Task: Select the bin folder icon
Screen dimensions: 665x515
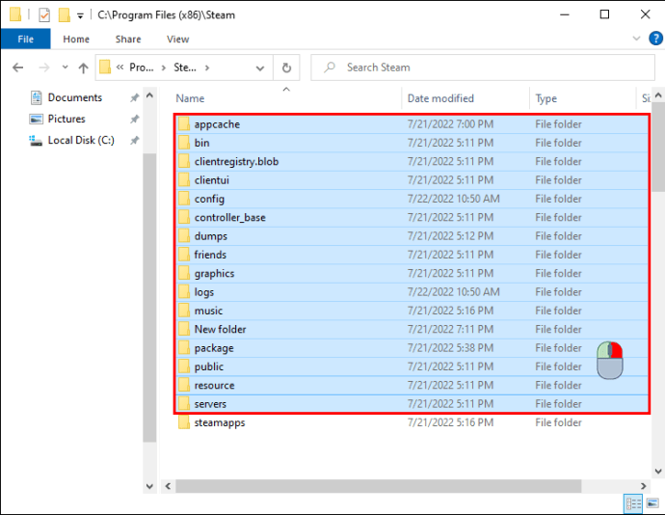Action: click(184, 143)
